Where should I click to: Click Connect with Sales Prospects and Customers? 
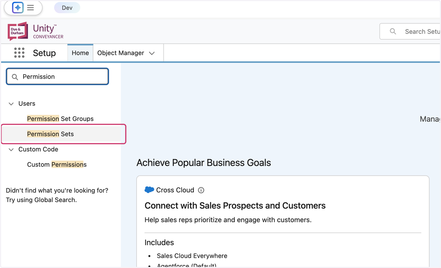(235, 205)
